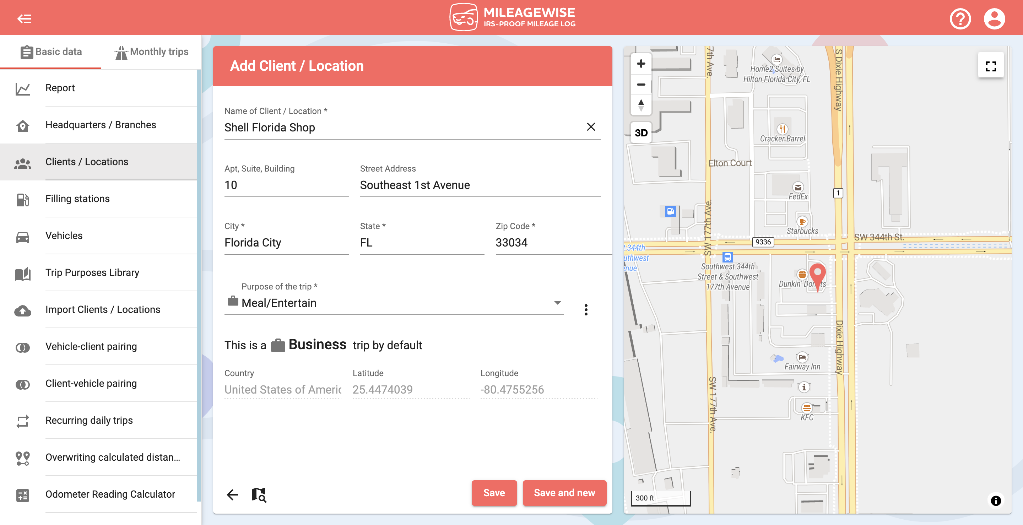The height and width of the screenshot is (525, 1023).
Task: Click the map search icon below the form
Action: click(259, 494)
